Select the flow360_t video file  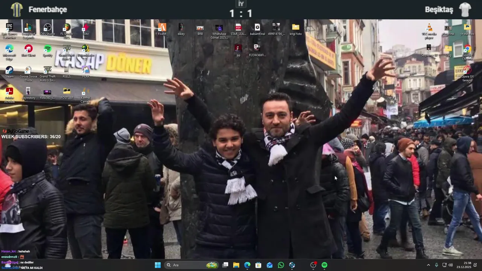coord(47,94)
